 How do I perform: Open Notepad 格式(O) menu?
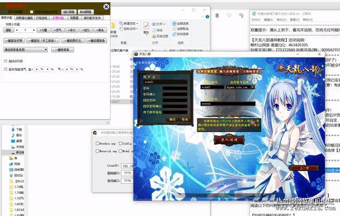tap(281, 20)
